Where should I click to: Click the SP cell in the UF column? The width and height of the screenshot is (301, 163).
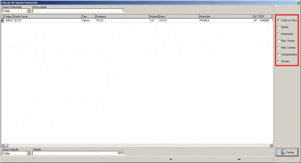pyautogui.click(x=256, y=20)
